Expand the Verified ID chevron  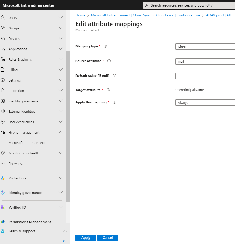(x=61, y=207)
